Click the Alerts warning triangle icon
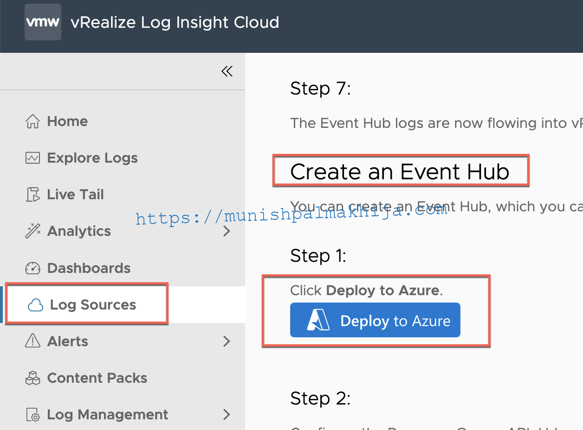Screen dimensions: 583x430 32,341
